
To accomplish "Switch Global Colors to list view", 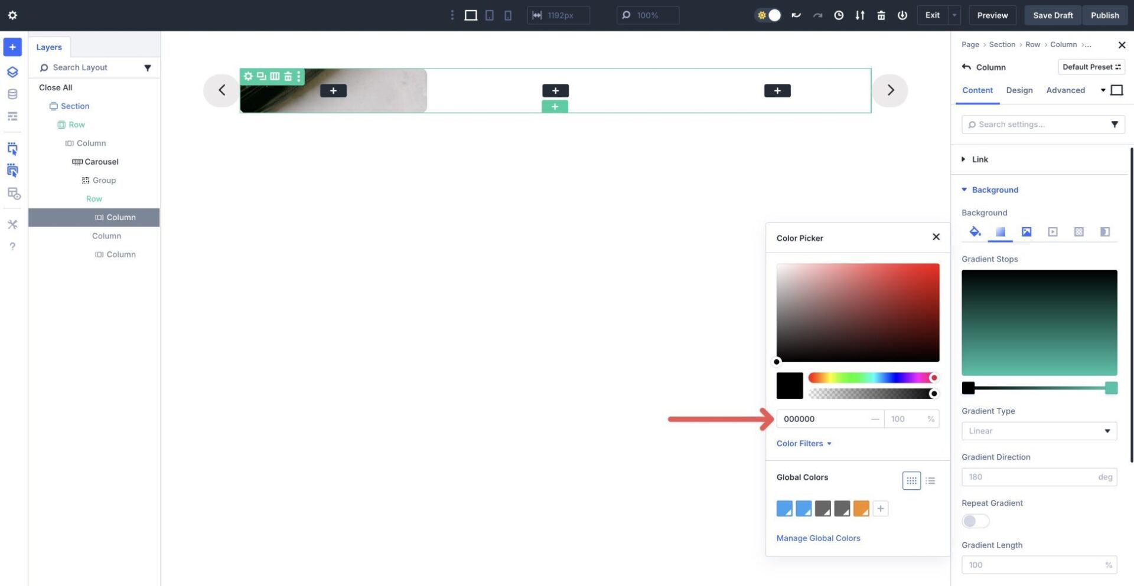I will click(x=930, y=480).
